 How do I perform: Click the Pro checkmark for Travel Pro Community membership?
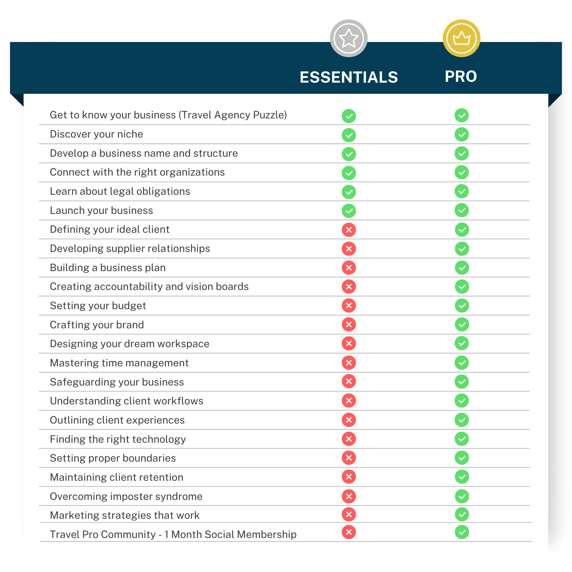pos(462,532)
